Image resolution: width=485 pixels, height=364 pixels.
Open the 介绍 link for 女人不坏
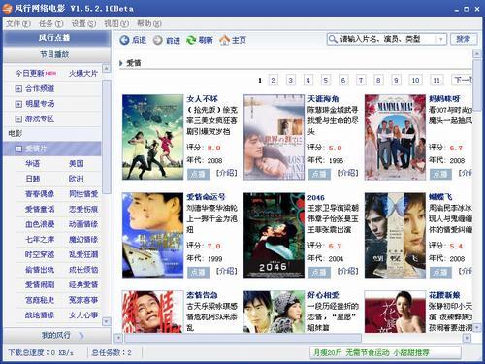[x=227, y=173]
